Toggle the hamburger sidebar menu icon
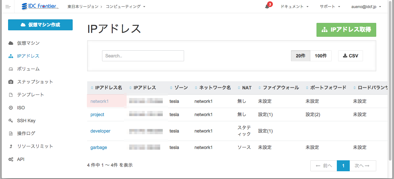The width and height of the screenshot is (394, 179). click(x=8, y=6)
